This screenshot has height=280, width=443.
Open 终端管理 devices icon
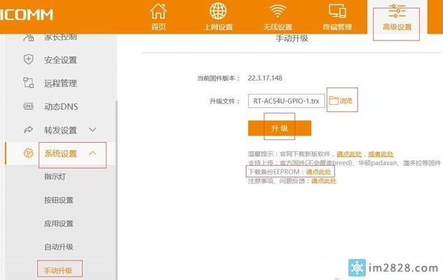[337, 12]
